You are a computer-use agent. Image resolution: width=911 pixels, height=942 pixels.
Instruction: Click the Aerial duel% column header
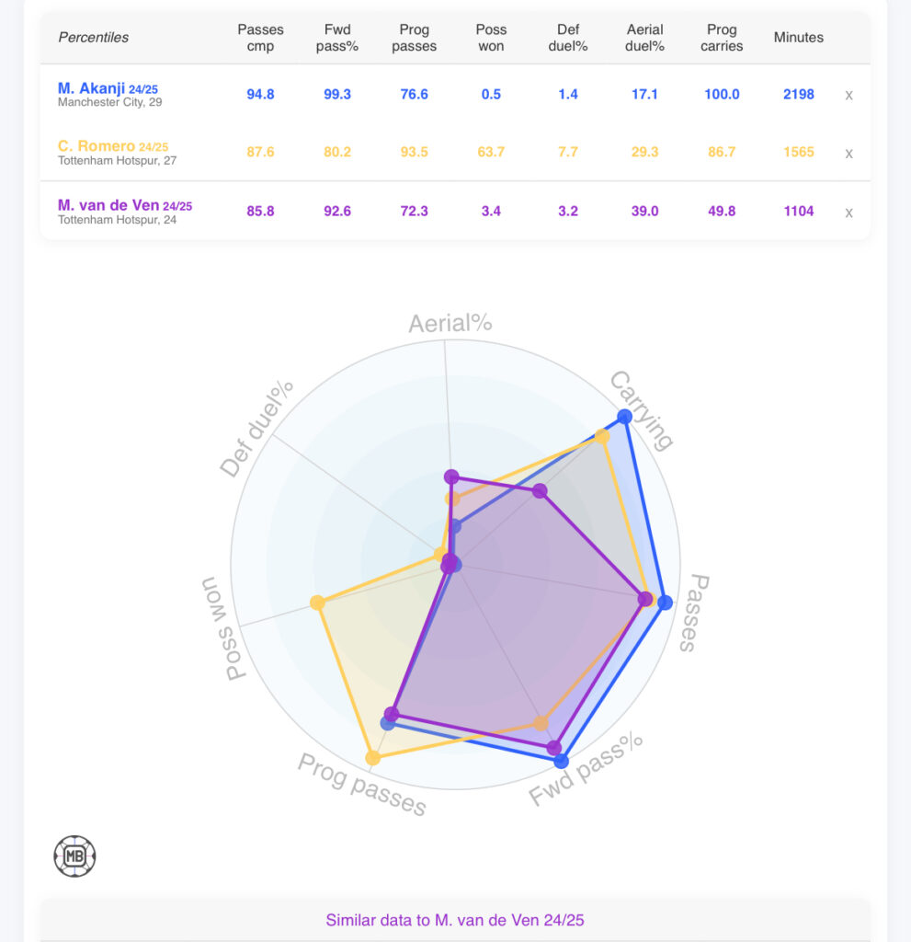644,38
